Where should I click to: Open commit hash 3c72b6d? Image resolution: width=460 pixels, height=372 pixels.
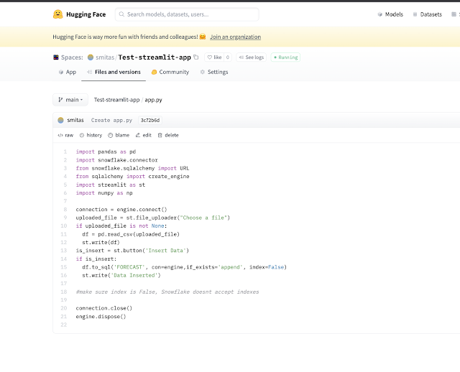[150, 120]
